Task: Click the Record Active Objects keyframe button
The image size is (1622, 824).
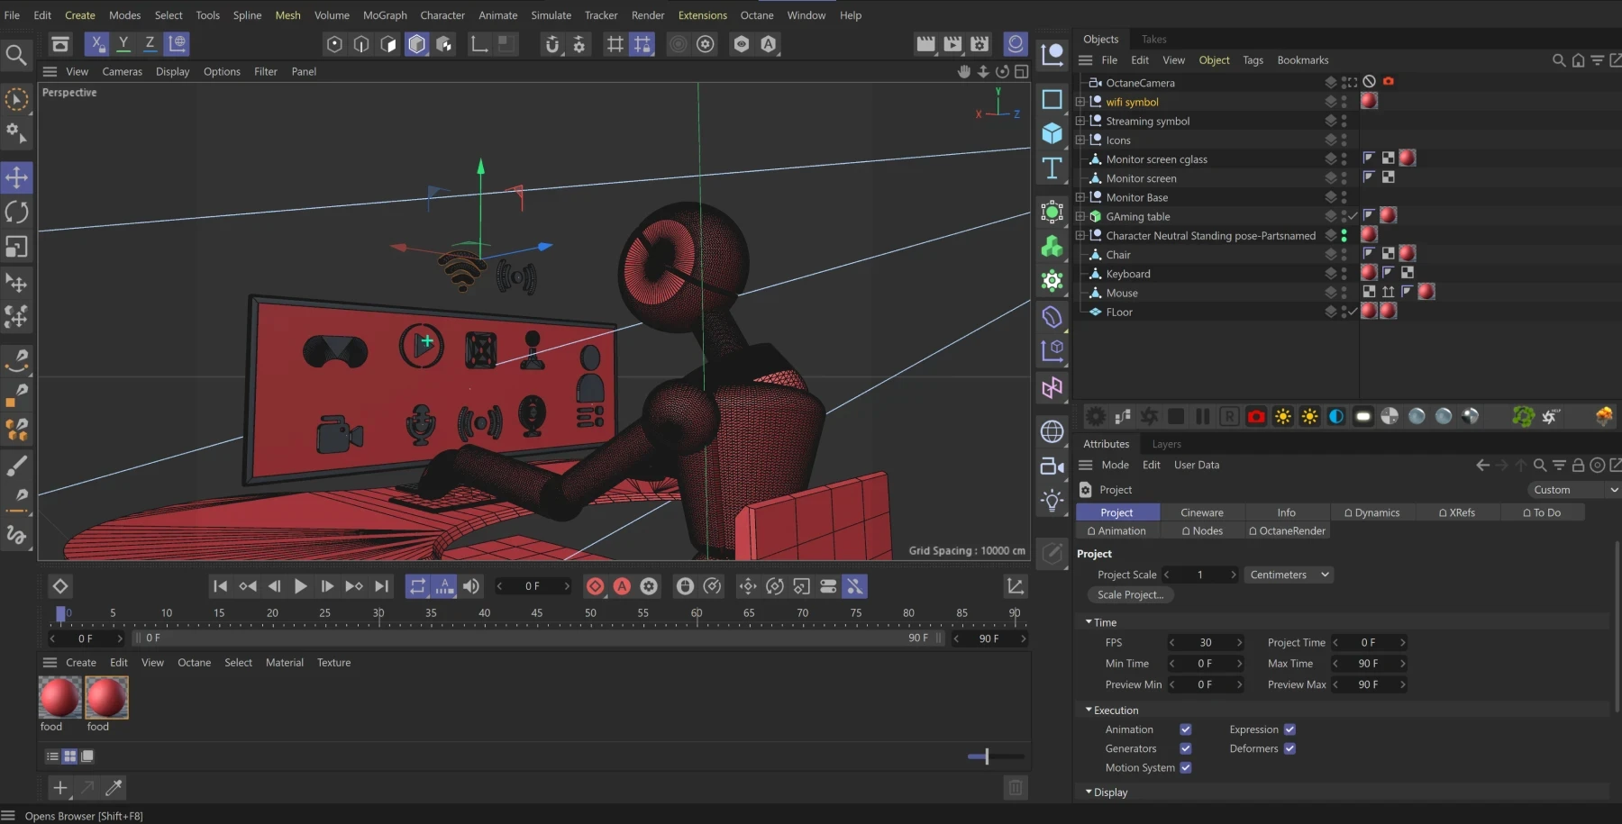Action: [595, 586]
